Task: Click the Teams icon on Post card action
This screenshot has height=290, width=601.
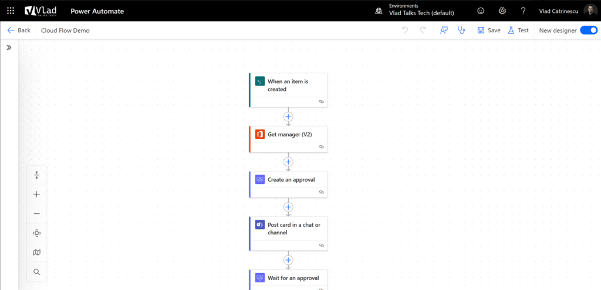Action: pyautogui.click(x=260, y=224)
